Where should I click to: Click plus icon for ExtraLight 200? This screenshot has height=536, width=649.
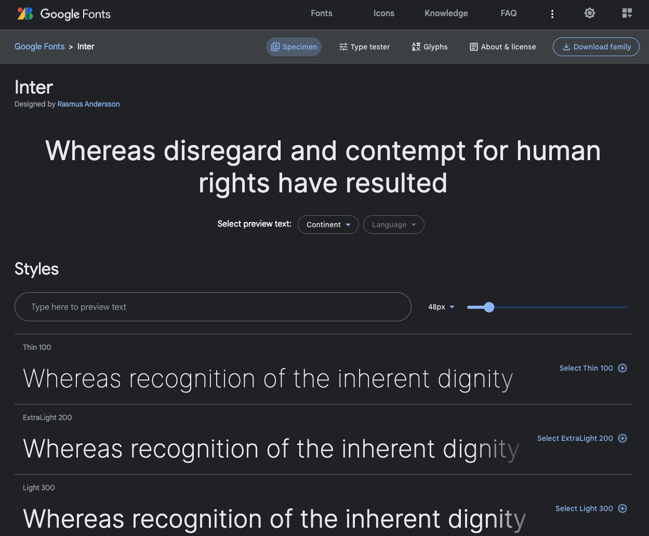(x=622, y=438)
